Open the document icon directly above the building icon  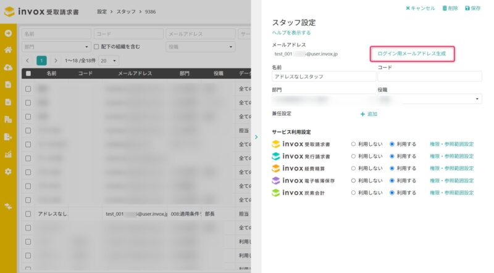[8, 102]
